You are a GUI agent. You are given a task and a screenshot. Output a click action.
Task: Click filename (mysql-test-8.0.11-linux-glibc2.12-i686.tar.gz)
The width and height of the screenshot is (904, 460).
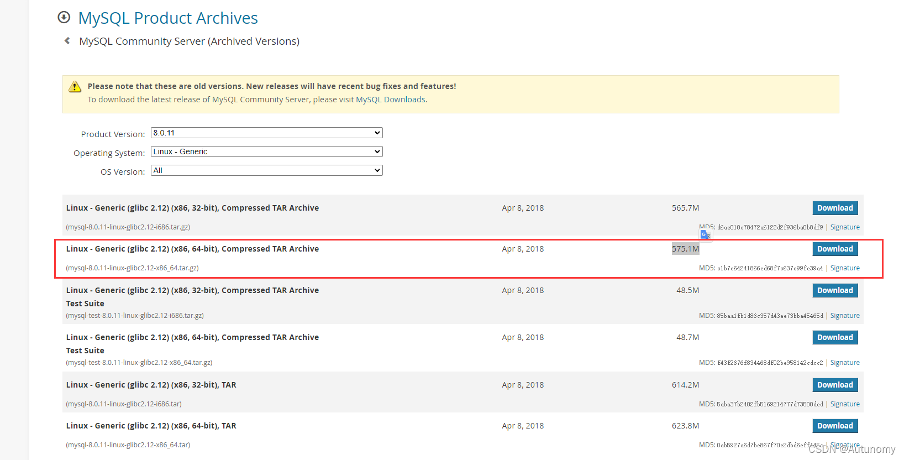(135, 316)
